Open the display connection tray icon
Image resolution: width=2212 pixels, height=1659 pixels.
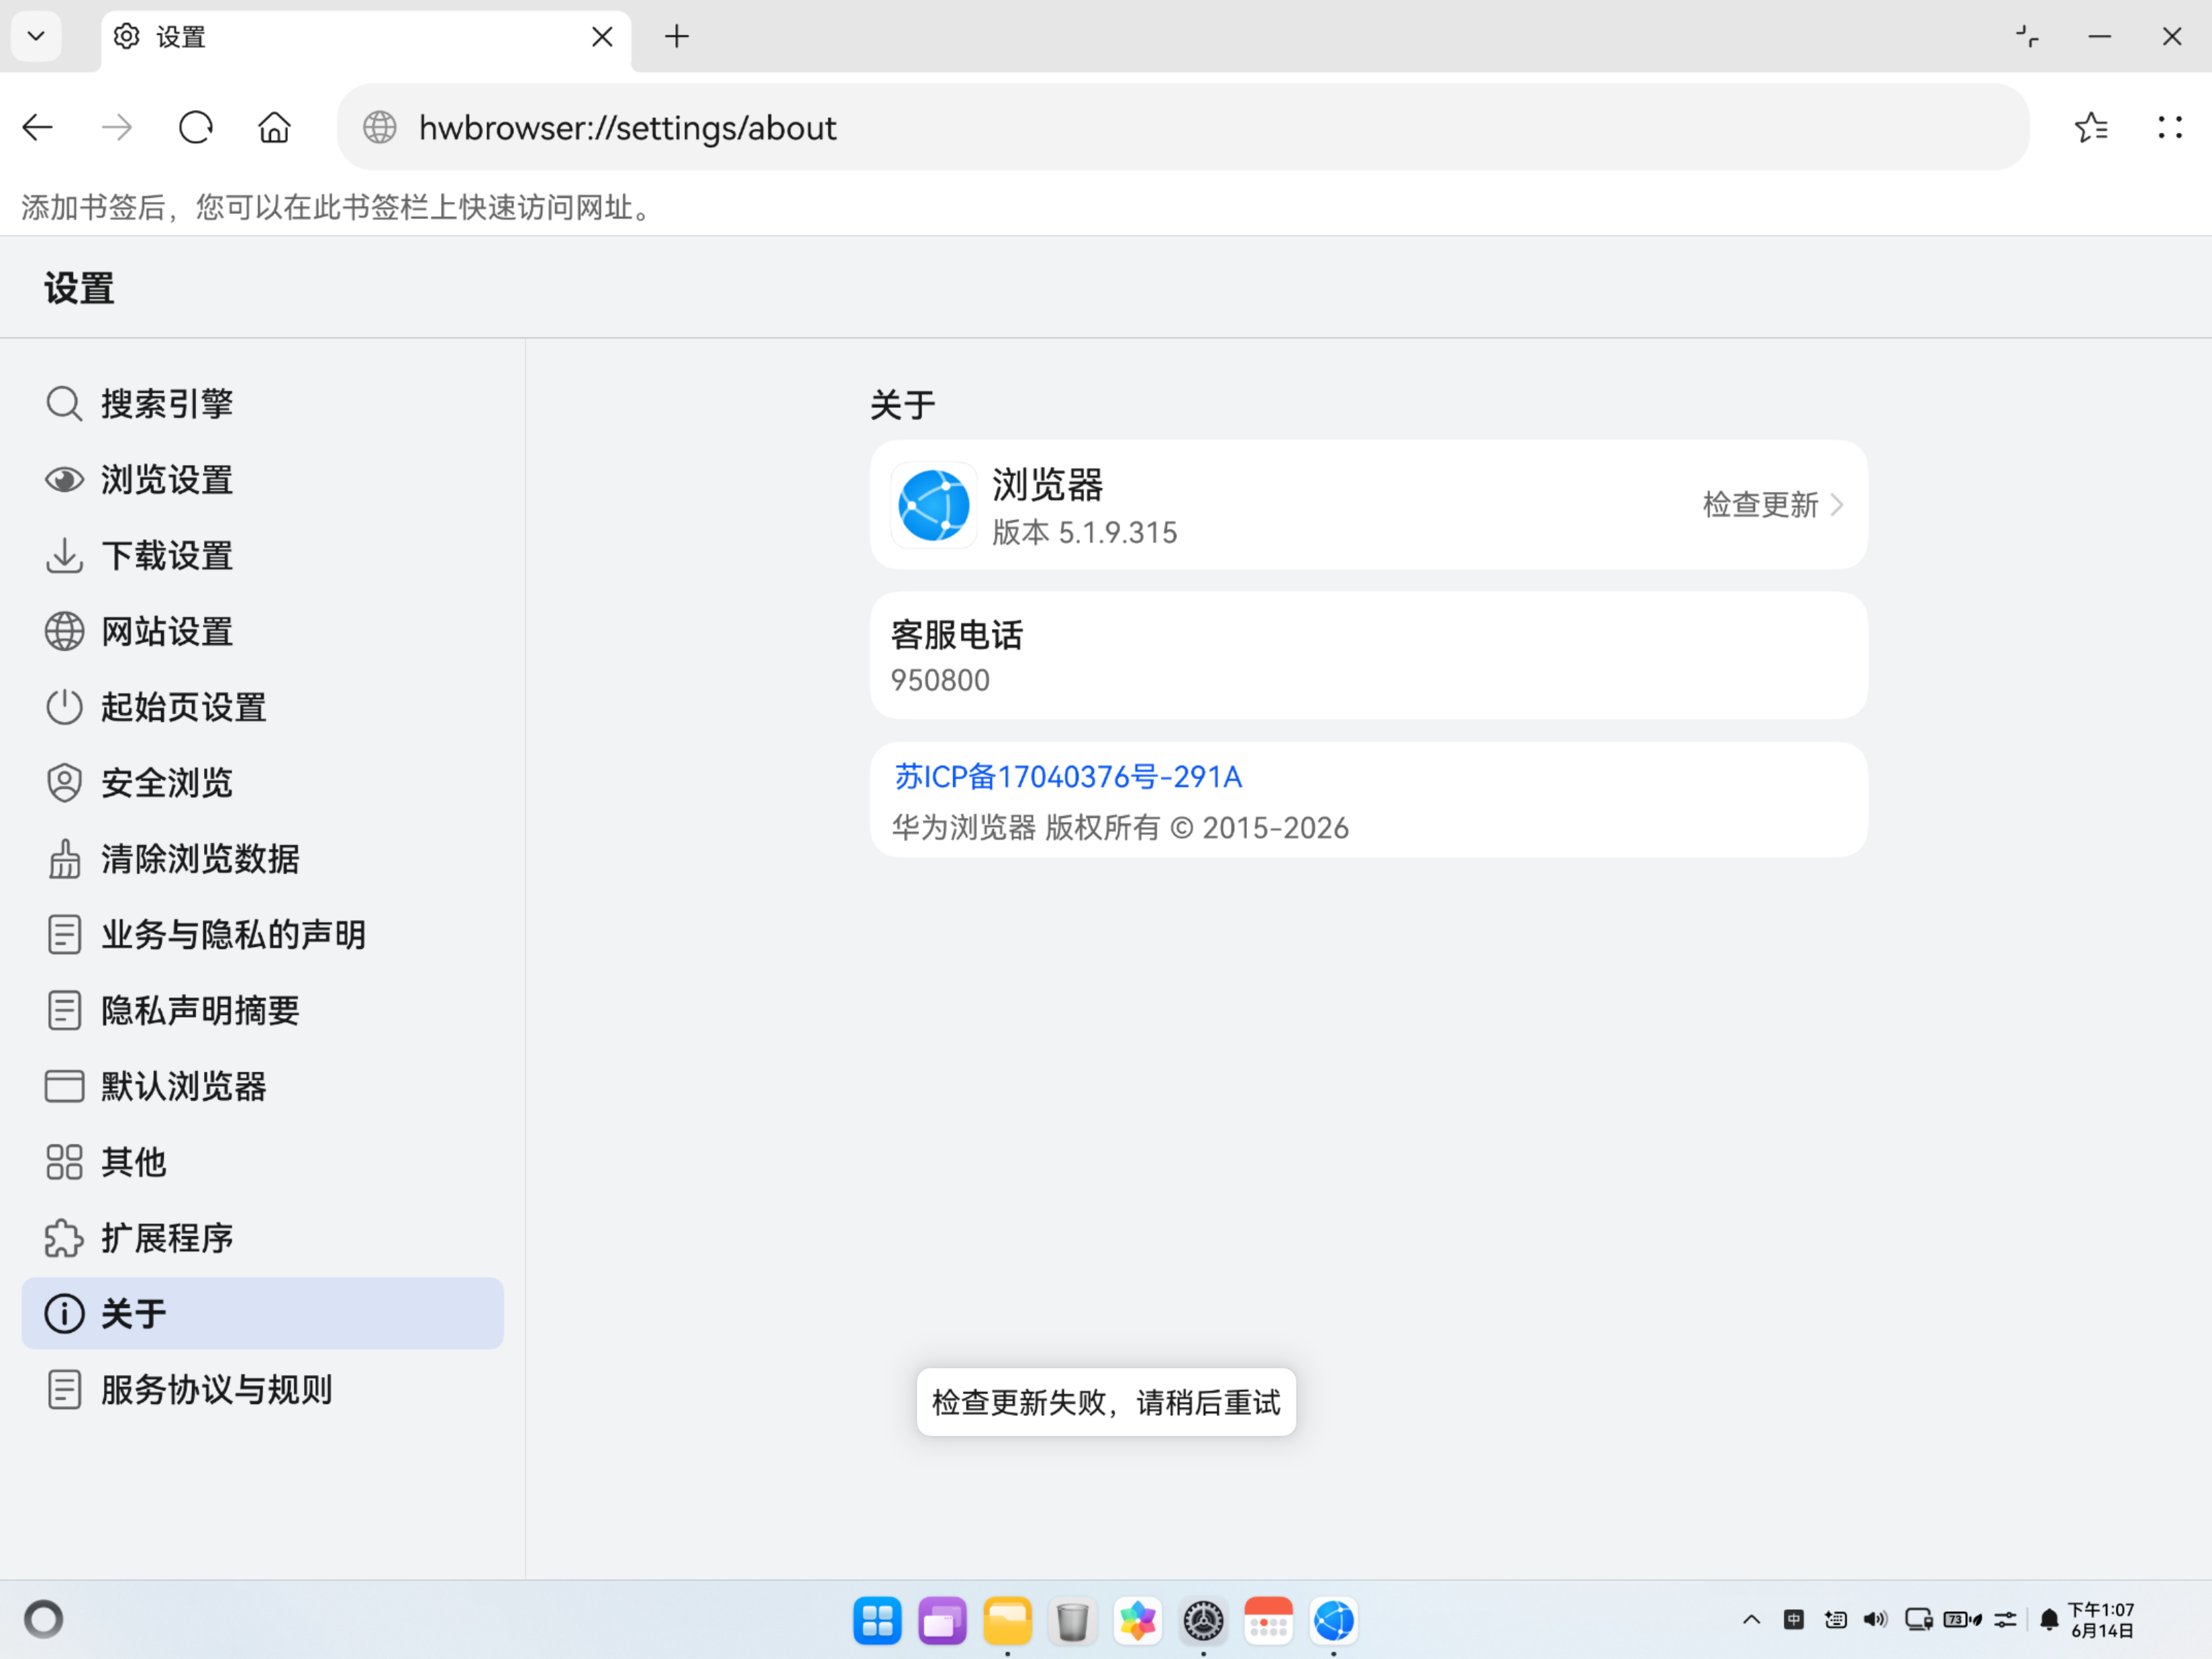(1918, 1619)
